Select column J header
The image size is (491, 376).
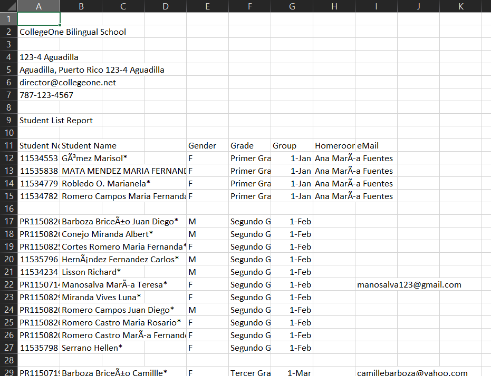(x=419, y=6)
